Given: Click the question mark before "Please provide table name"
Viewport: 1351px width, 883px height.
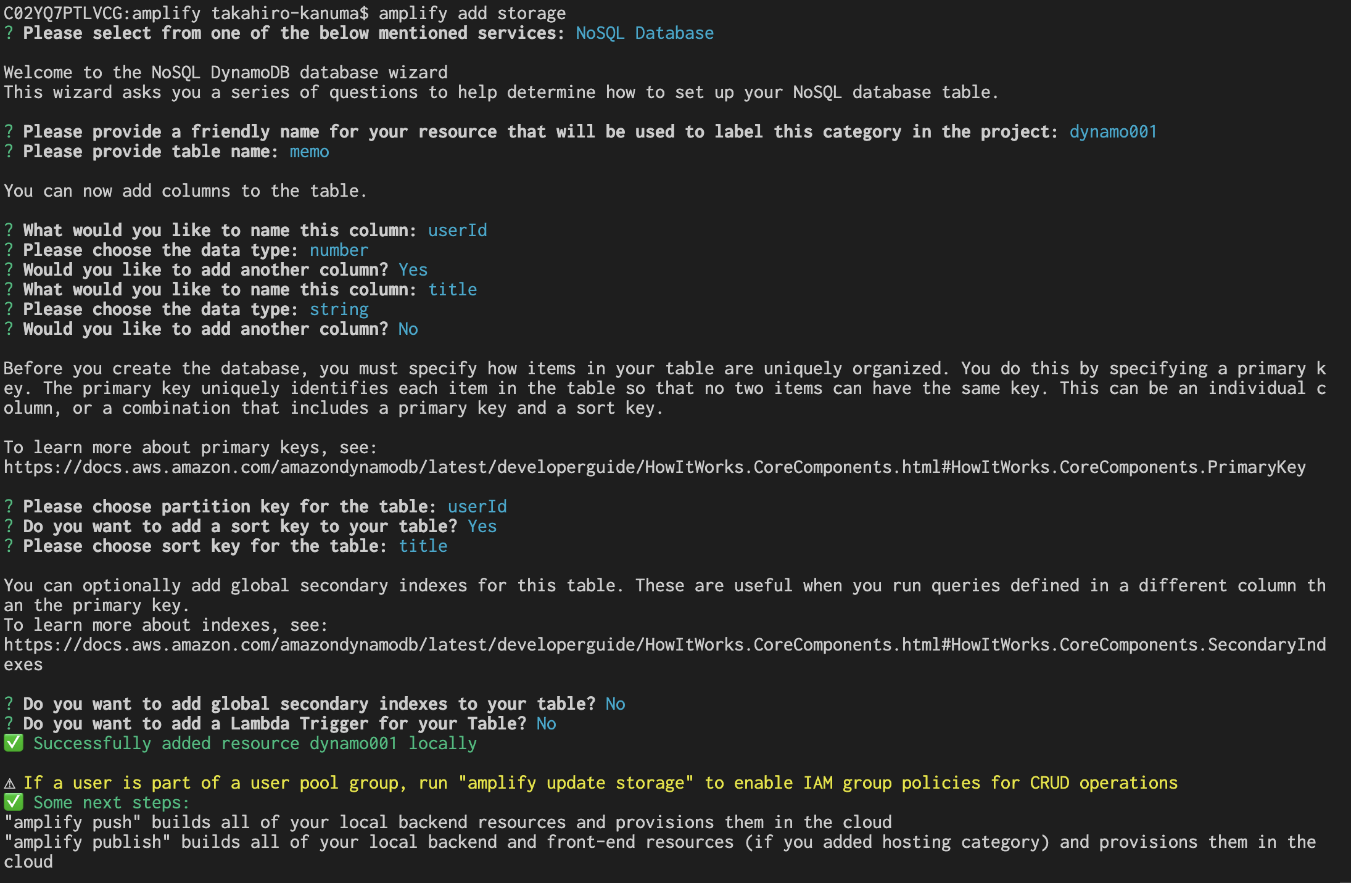Looking at the screenshot, I should pos(9,151).
